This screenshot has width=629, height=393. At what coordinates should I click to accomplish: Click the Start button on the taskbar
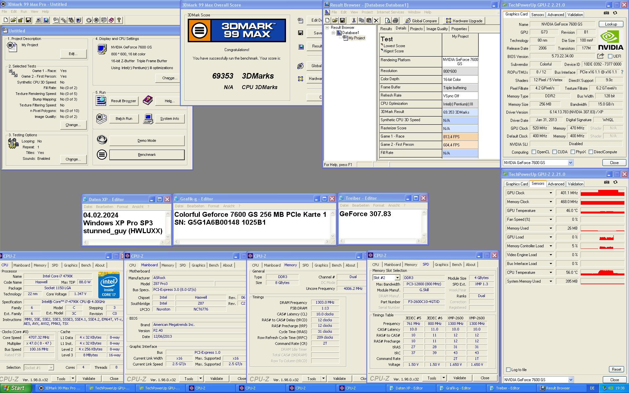tap(15, 388)
